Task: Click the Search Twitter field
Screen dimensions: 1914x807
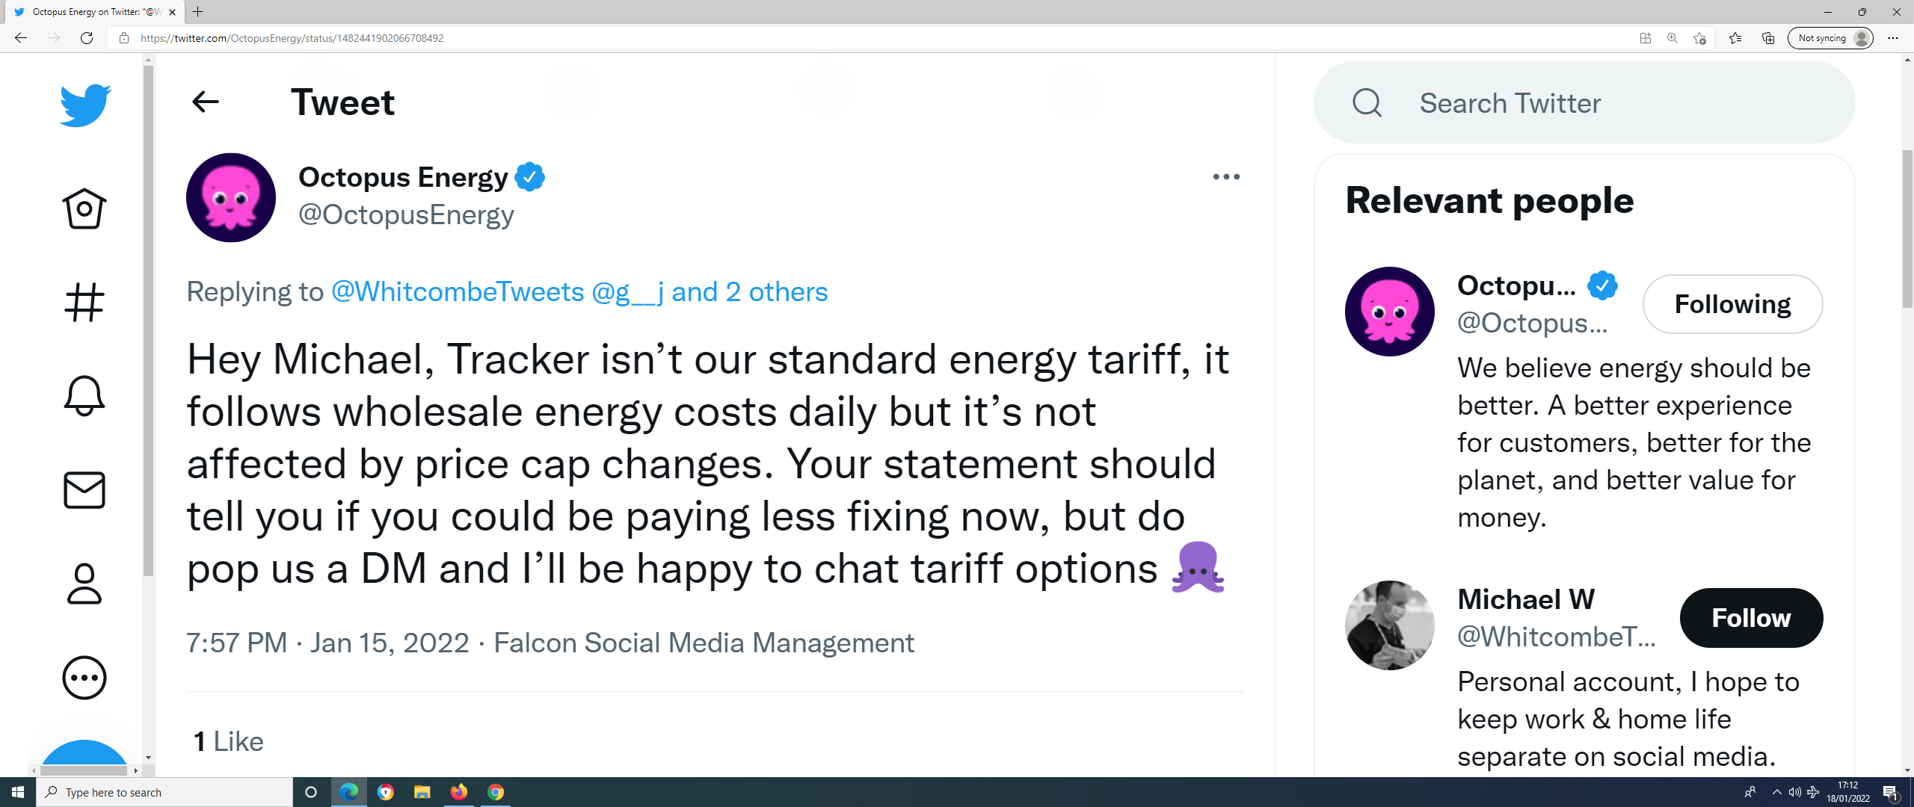Action: coord(1584,103)
